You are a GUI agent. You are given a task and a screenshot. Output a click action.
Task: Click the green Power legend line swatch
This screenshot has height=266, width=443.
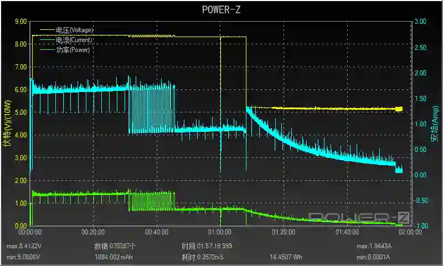tap(47, 50)
